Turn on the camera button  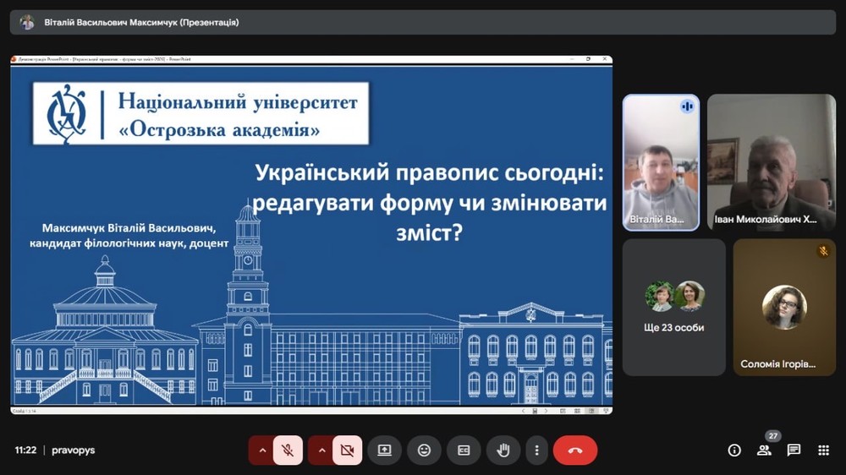pos(347,450)
